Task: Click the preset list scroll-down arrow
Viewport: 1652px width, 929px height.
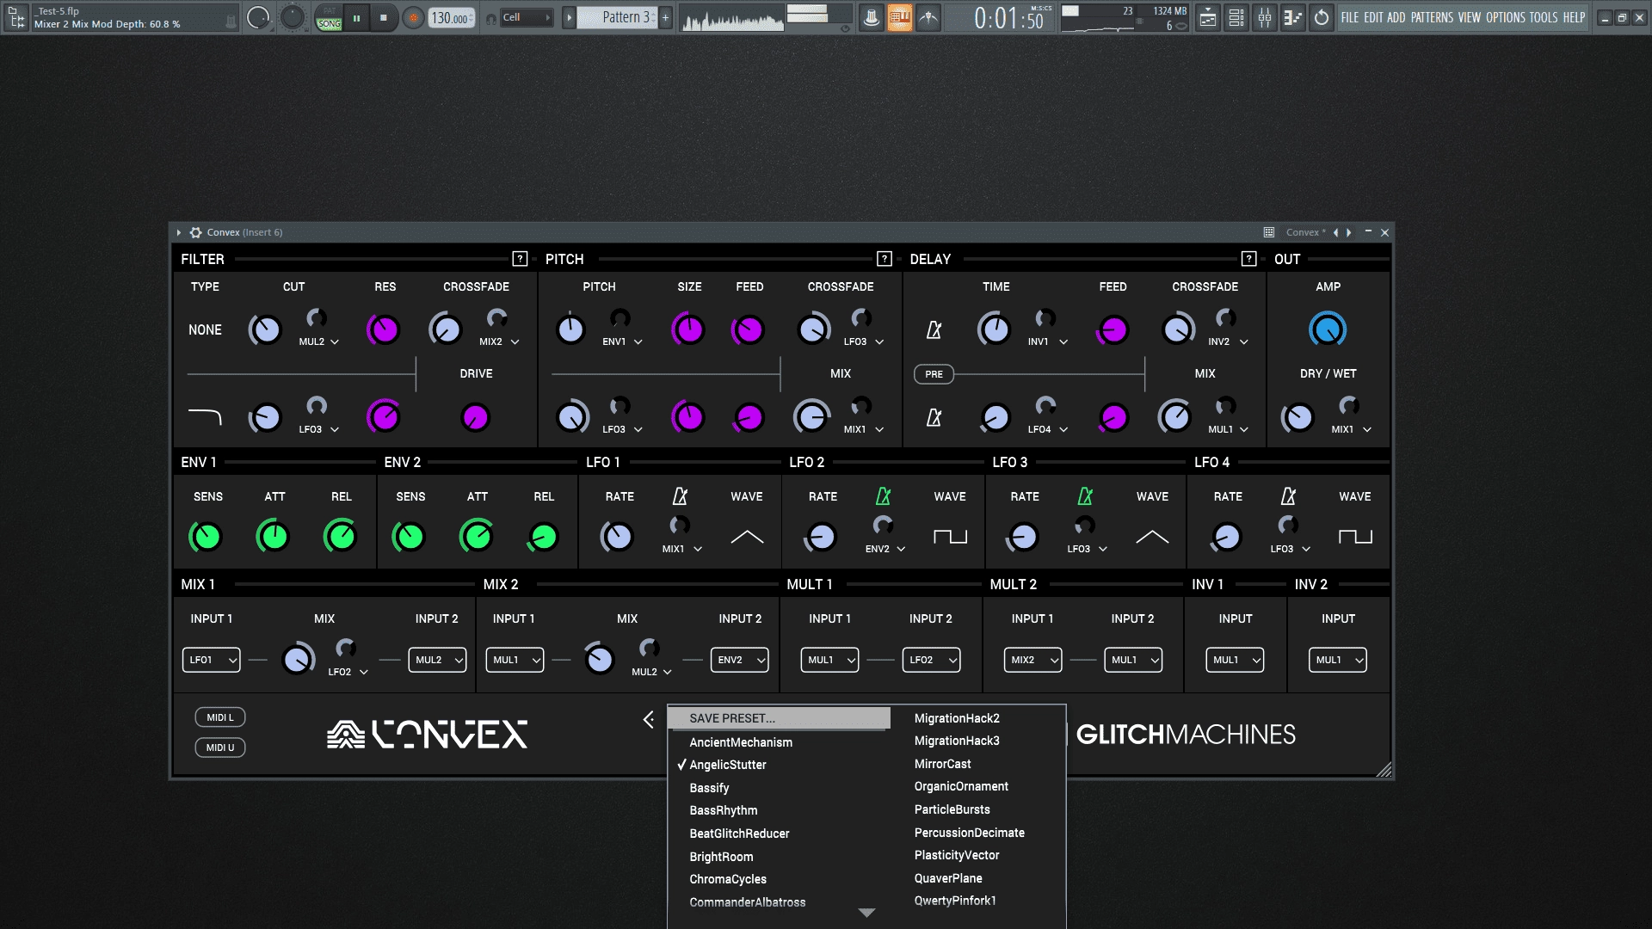Action: [x=866, y=913]
